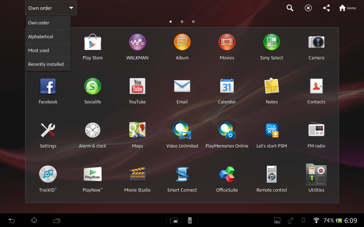
Task: Open the Settings app
Action: (48, 135)
